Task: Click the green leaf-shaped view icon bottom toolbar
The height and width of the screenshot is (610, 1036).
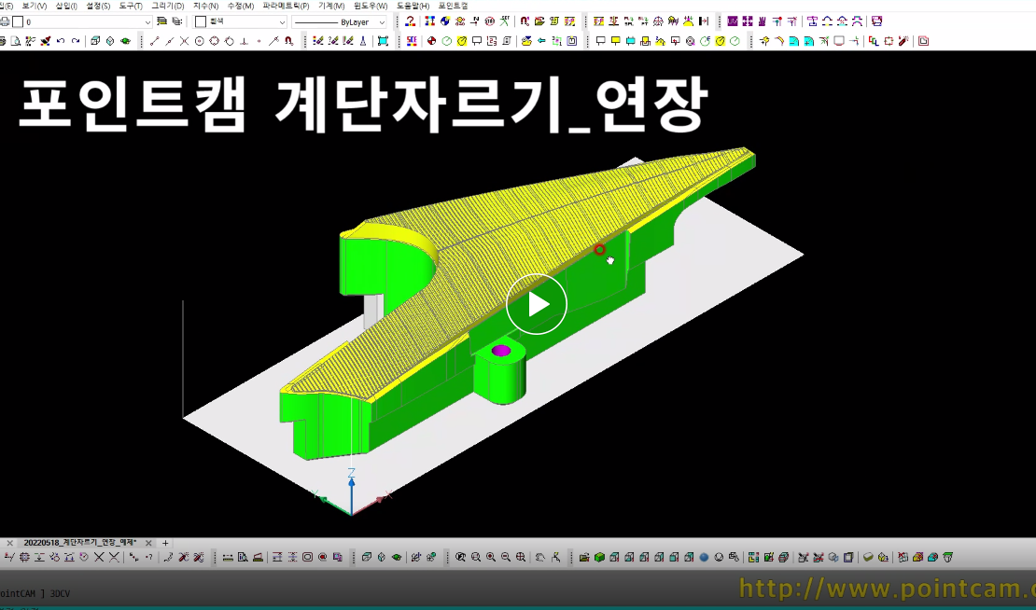Action: [397, 557]
